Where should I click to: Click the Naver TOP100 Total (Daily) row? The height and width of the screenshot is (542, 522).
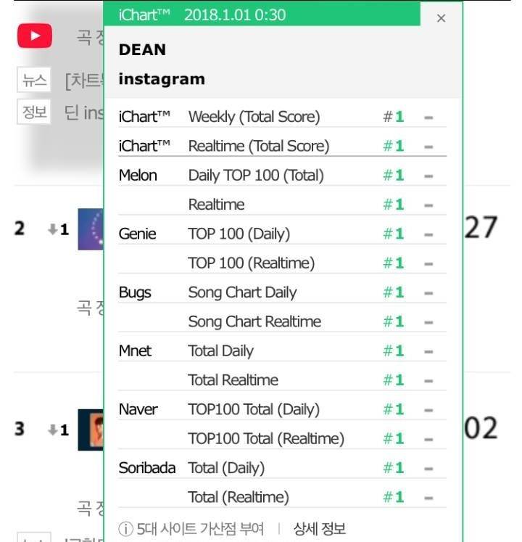(x=282, y=409)
